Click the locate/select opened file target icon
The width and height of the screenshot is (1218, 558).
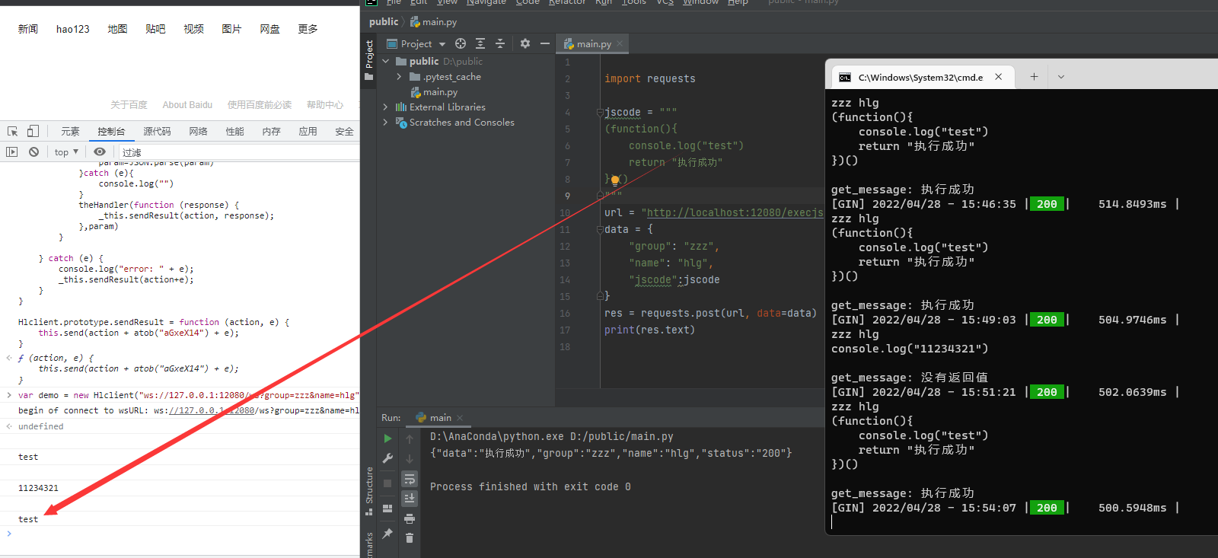tap(461, 44)
